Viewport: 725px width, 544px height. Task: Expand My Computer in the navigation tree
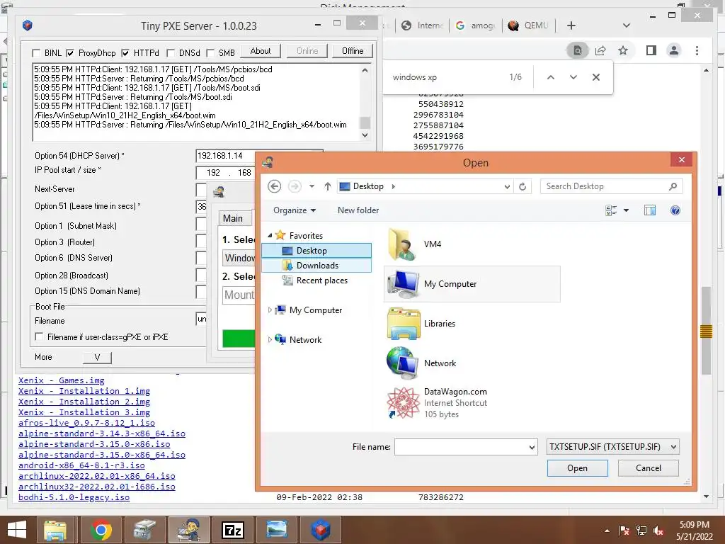click(x=270, y=310)
